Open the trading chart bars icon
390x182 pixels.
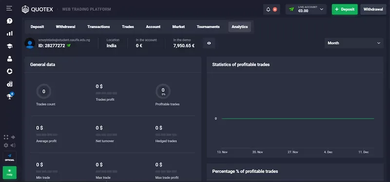9,33
